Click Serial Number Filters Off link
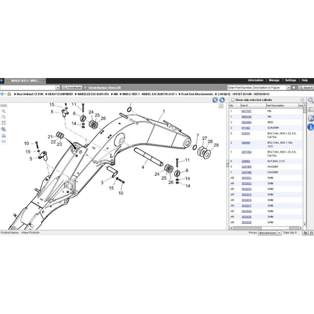The width and height of the screenshot is (314, 314). pyautogui.click(x=105, y=87)
